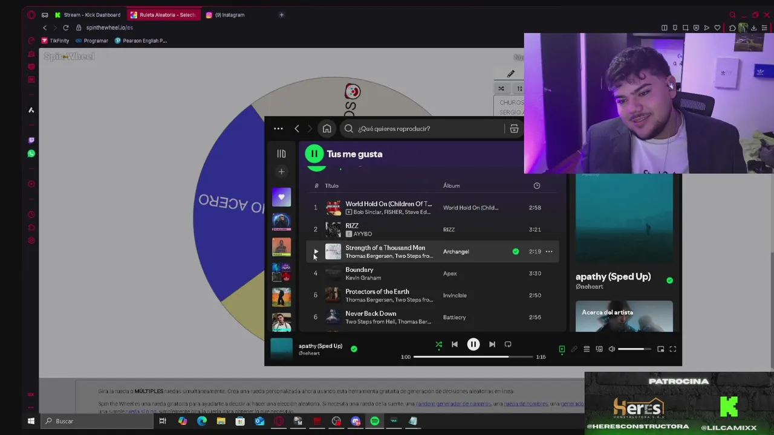Open Spotify from the Windows taskbar
Viewport: 774px width, 435px height.
tap(374, 421)
